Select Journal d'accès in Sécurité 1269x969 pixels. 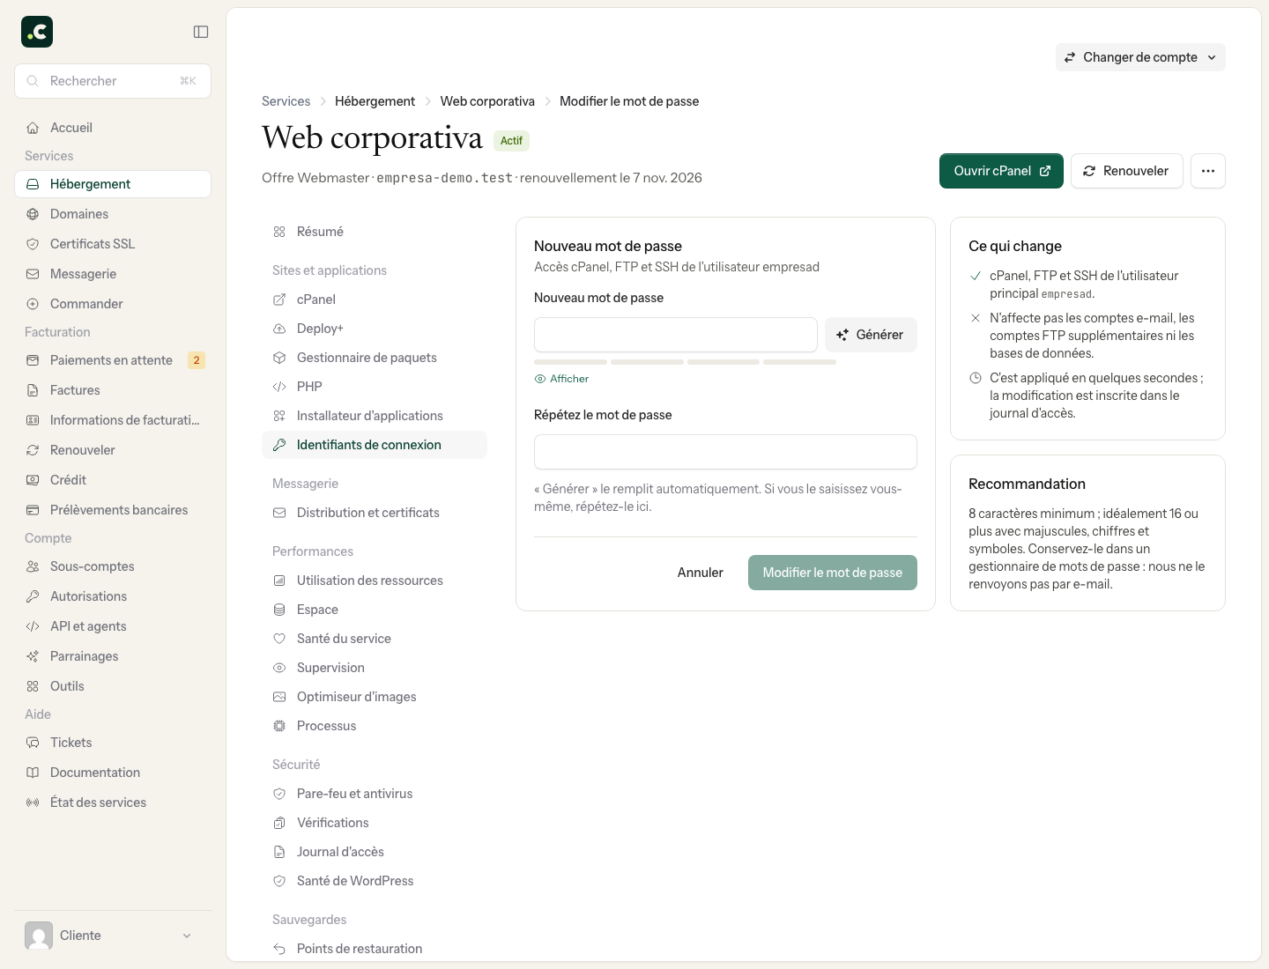point(375,852)
